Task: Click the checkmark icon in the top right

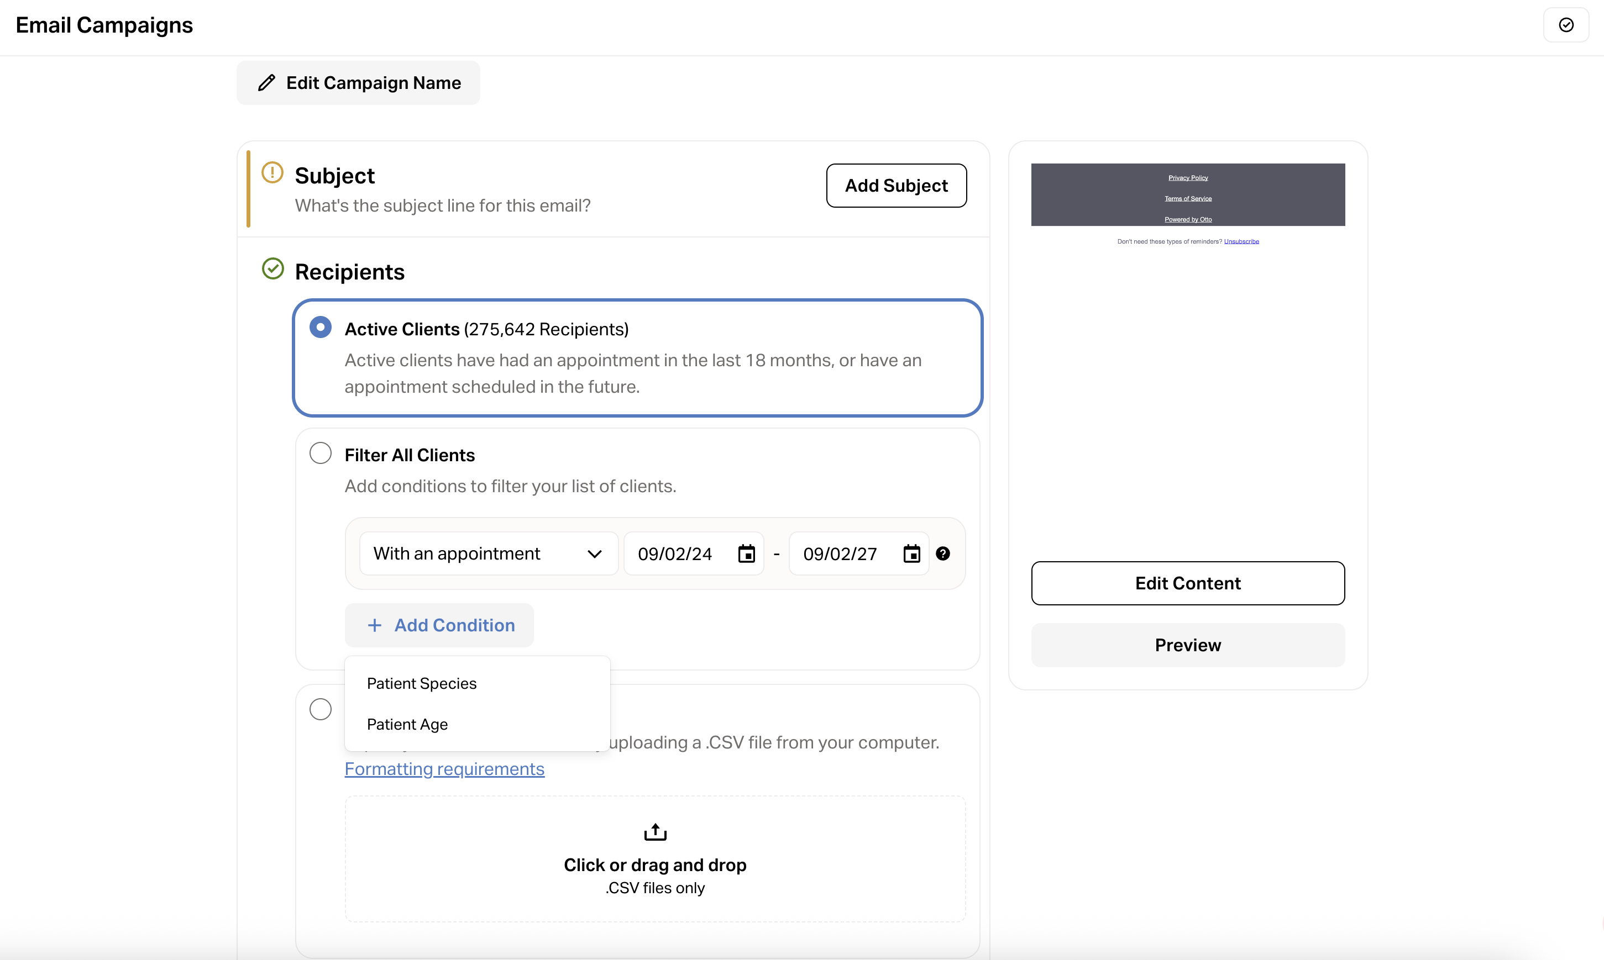Action: (1566, 25)
